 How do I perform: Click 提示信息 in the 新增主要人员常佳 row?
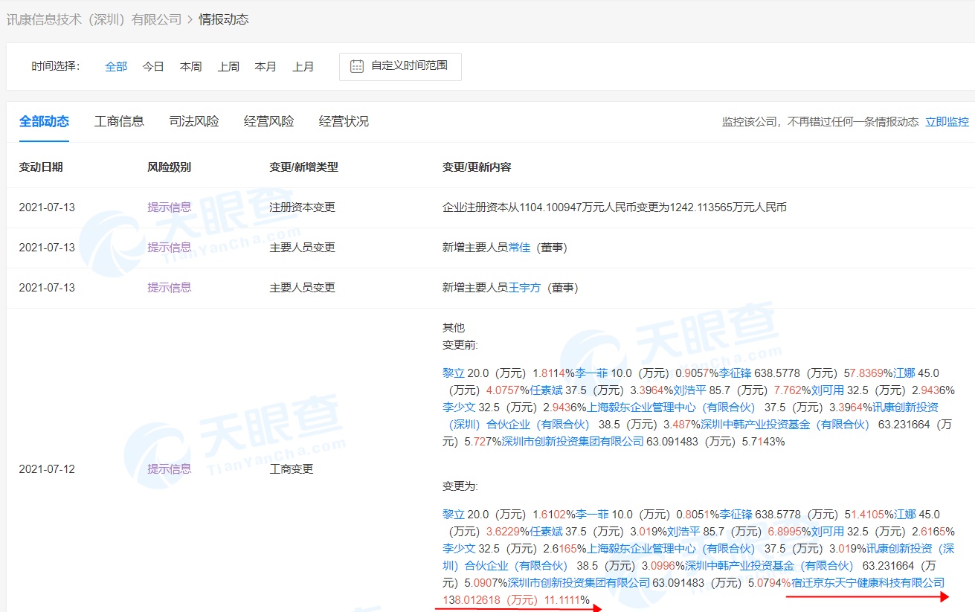(x=169, y=248)
